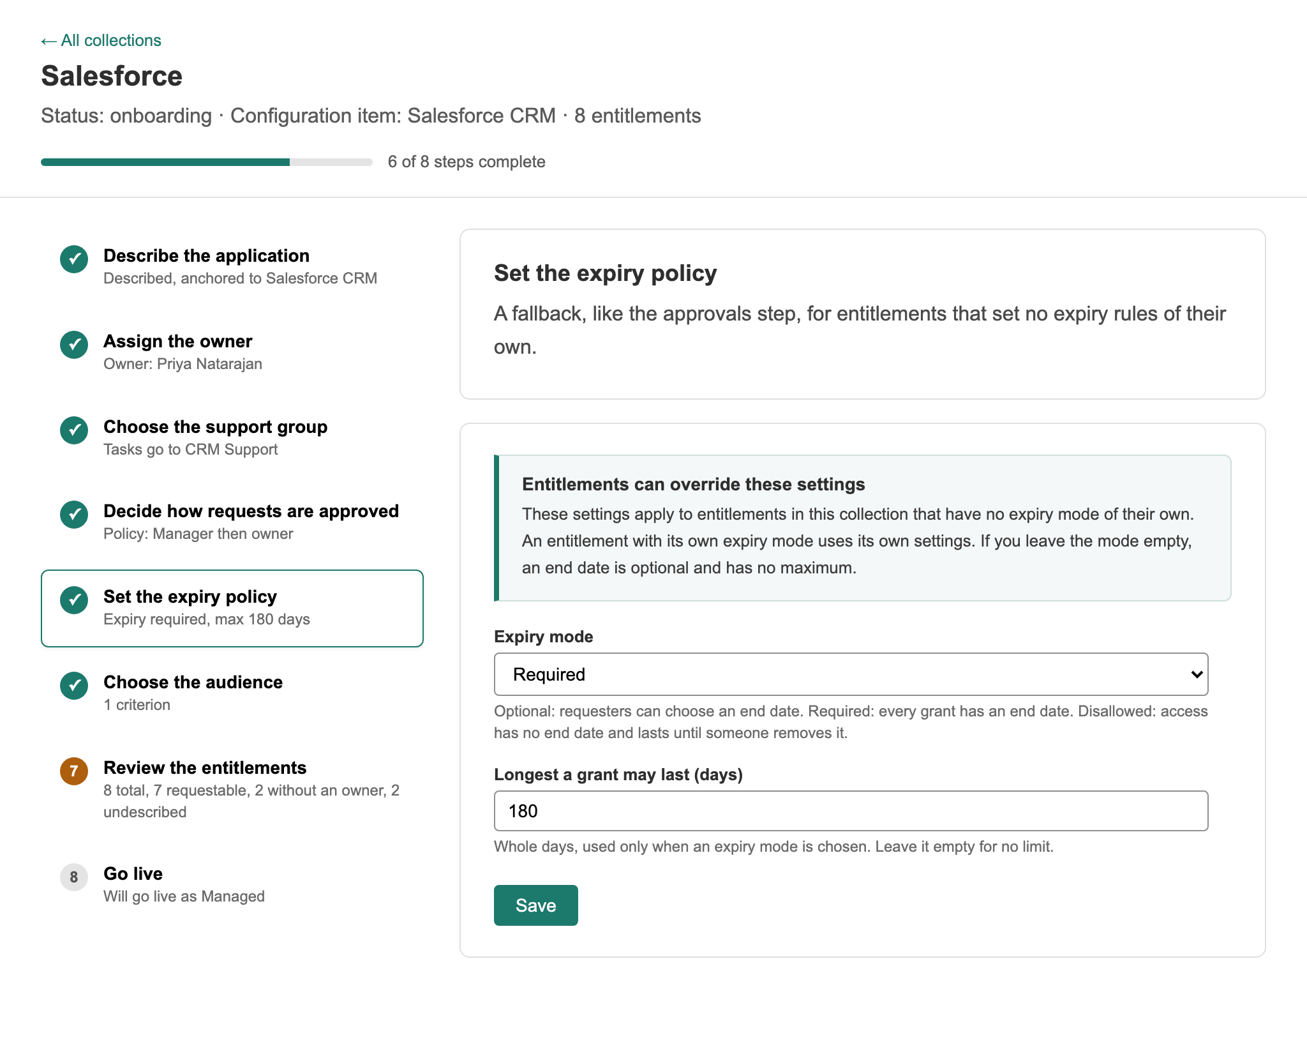Open the Expiry mode dropdown
The width and height of the screenshot is (1307, 1042).
click(851, 674)
